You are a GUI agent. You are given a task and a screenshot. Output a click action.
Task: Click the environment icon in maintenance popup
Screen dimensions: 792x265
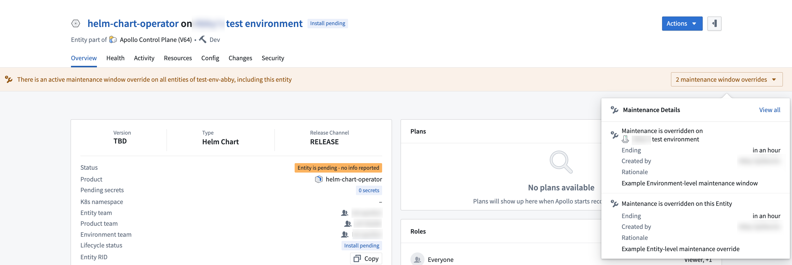pos(625,139)
